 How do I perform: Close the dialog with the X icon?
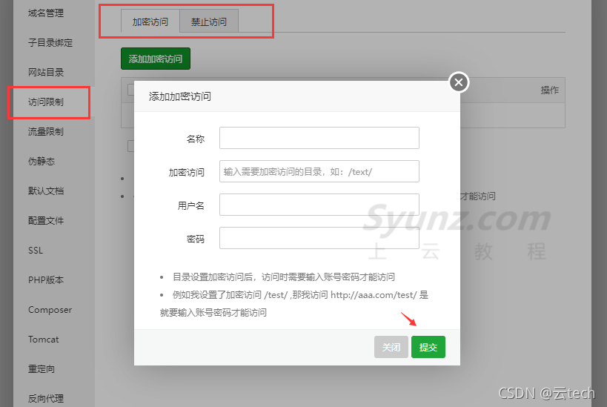coord(459,82)
